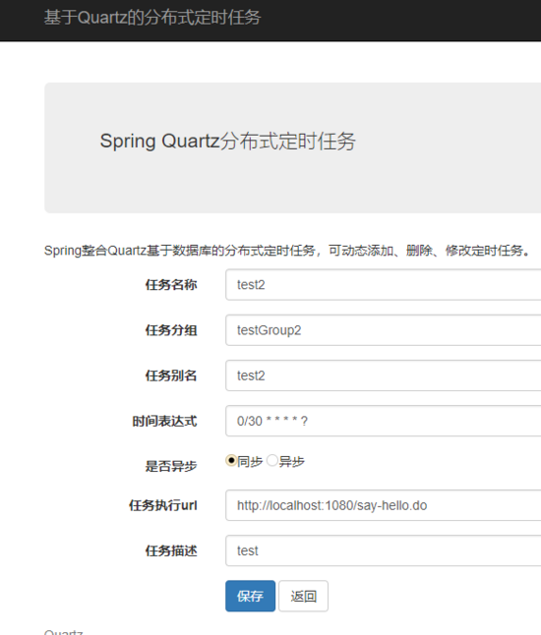This screenshot has width=541, height=635.
Task: Go back using the 返回 button
Action: coord(303,596)
